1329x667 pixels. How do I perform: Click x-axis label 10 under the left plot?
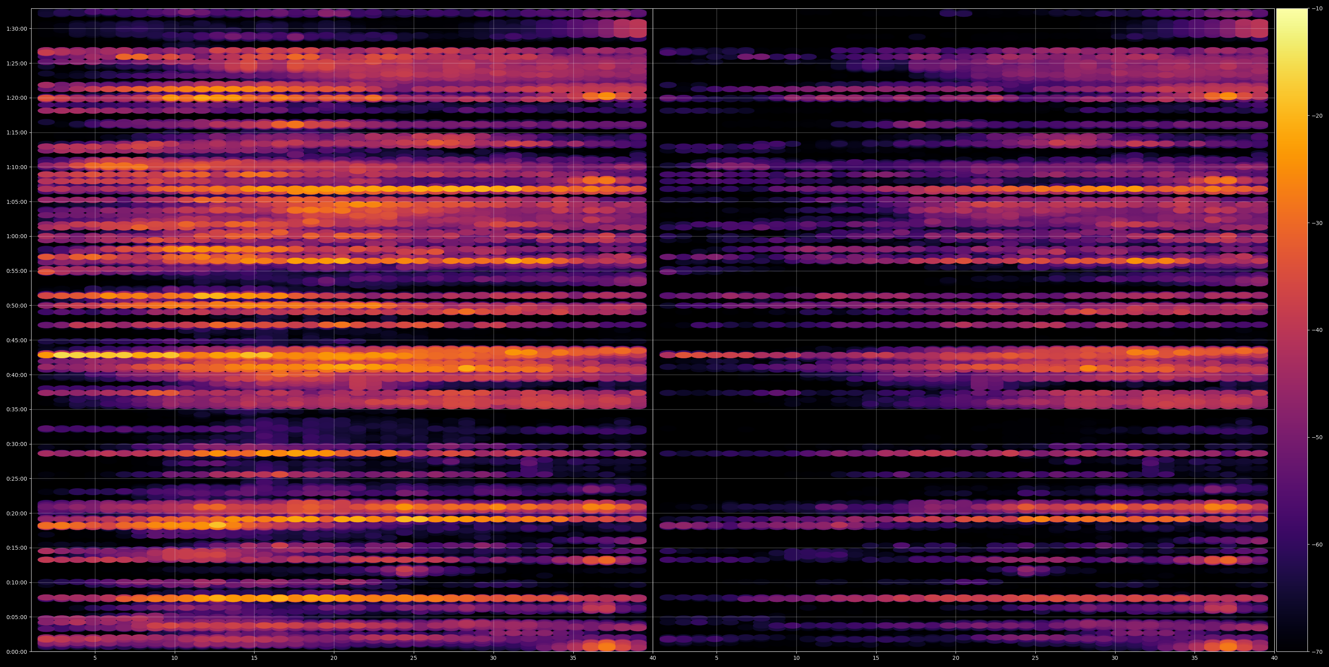tap(174, 658)
